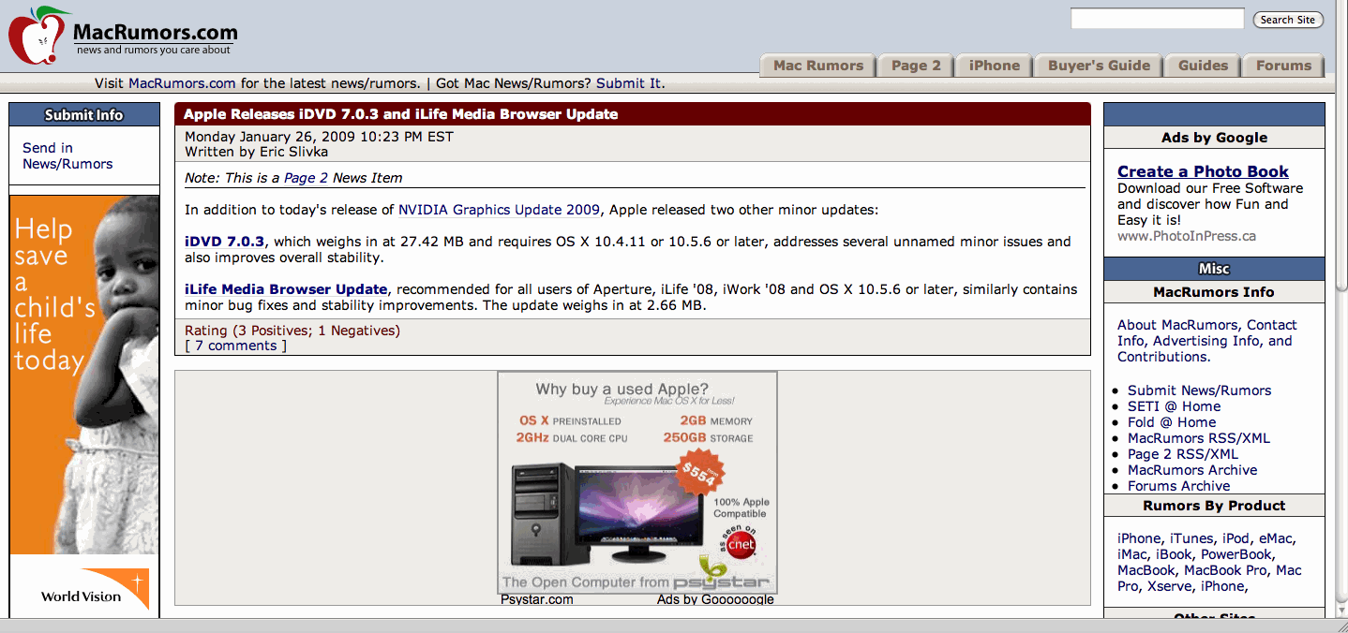Click Ads by Google sidebar heading
This screenshot has width=1348, height=633.
pos(1214,138)
